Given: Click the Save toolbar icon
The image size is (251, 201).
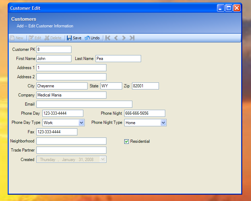Looking at the screenshot, I should [70, 38].
